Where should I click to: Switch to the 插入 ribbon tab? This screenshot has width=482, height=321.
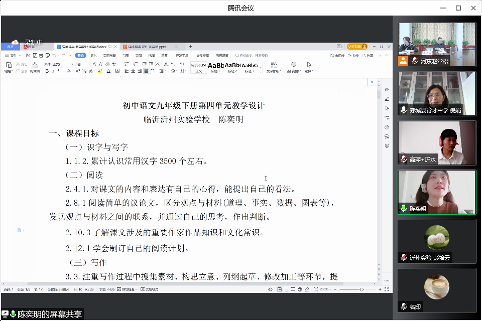93,56
